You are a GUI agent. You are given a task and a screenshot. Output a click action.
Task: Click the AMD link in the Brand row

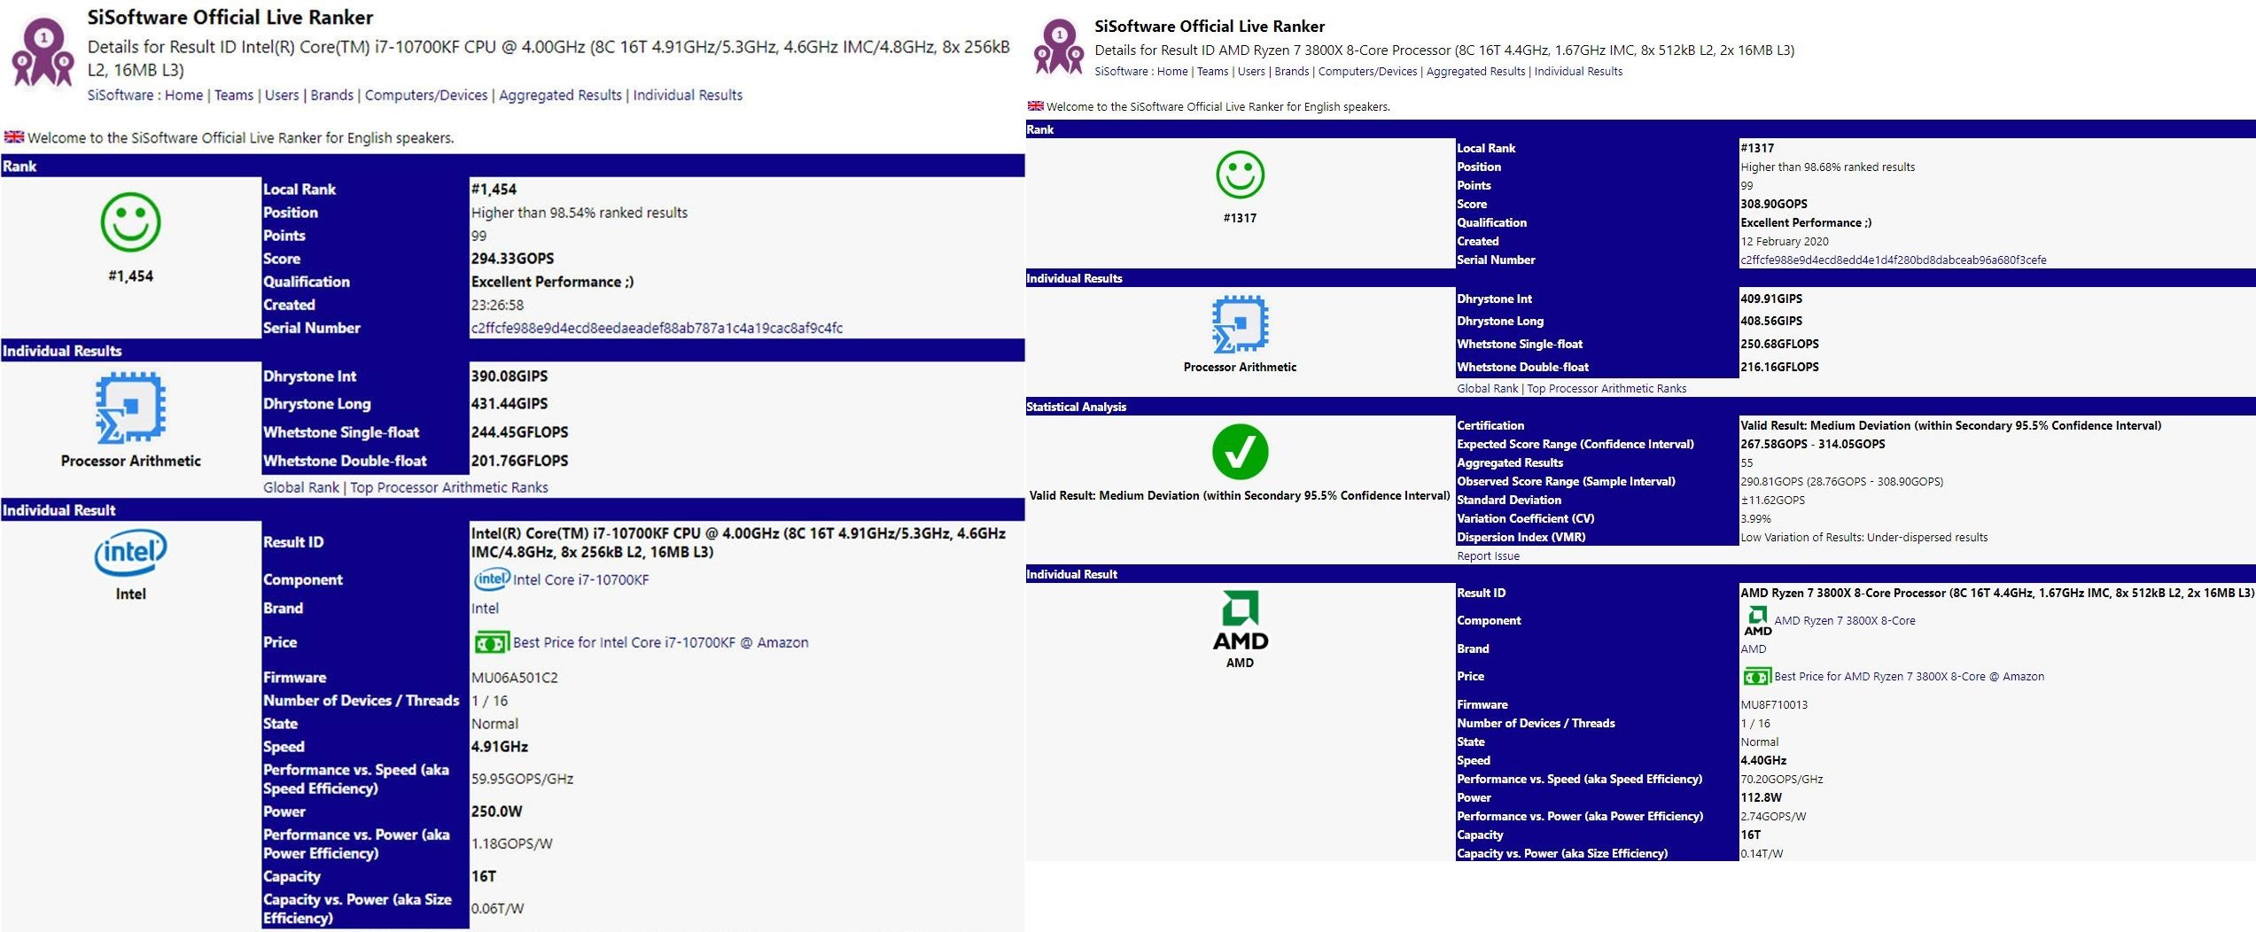click(1754, 649)
